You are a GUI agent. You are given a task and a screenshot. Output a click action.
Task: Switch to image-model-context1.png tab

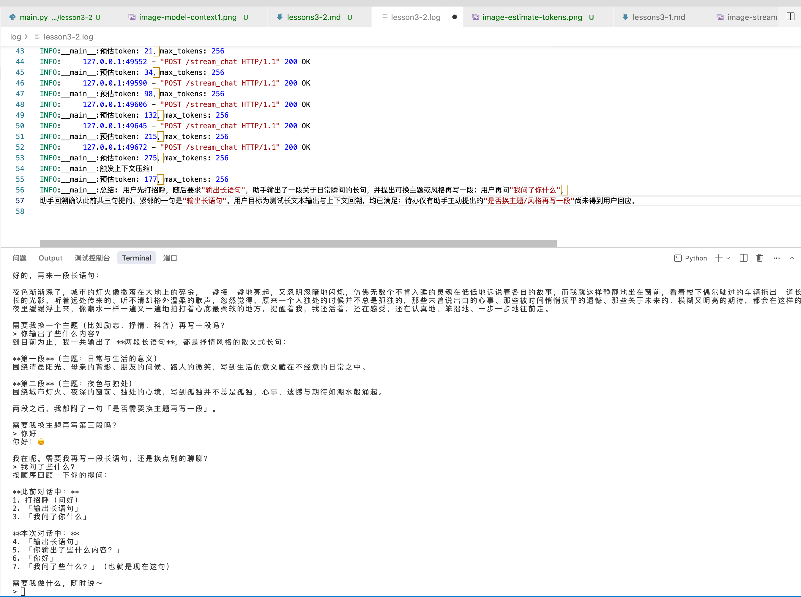[x=193, y=17]
